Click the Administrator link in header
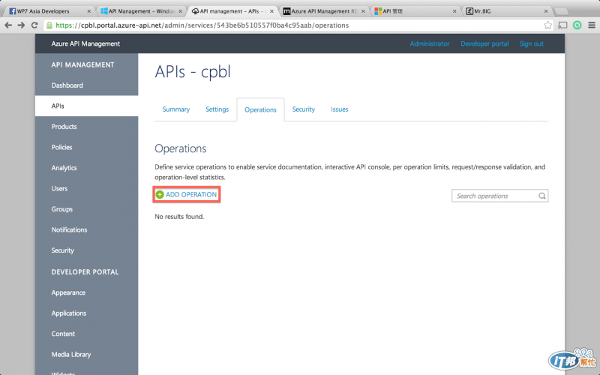The image size is (600, 375). pos(429,43)
